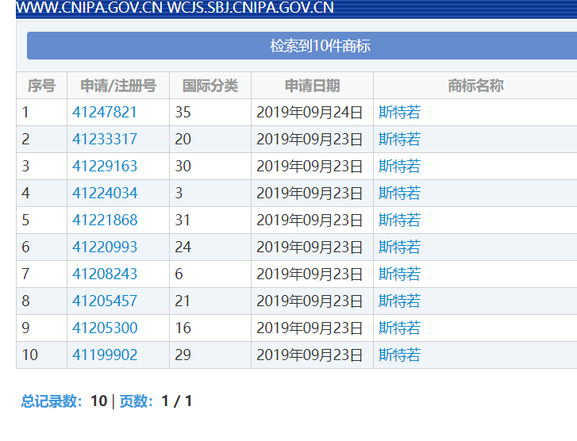
Task: Click the 序号 column header
Action: click(41, 86)
